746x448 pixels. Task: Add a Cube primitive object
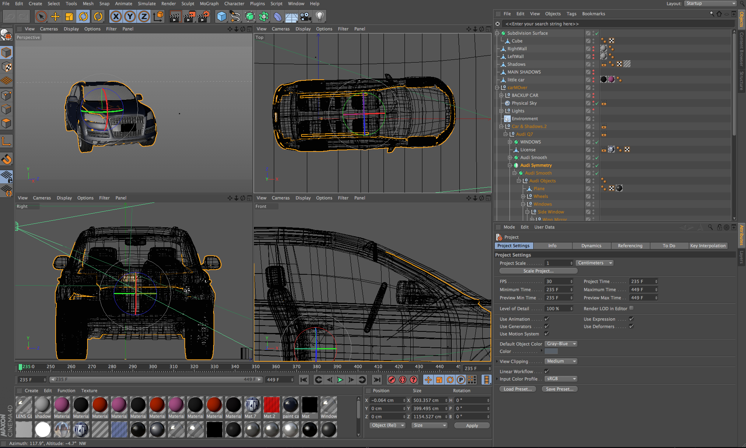tap(222, 16)
